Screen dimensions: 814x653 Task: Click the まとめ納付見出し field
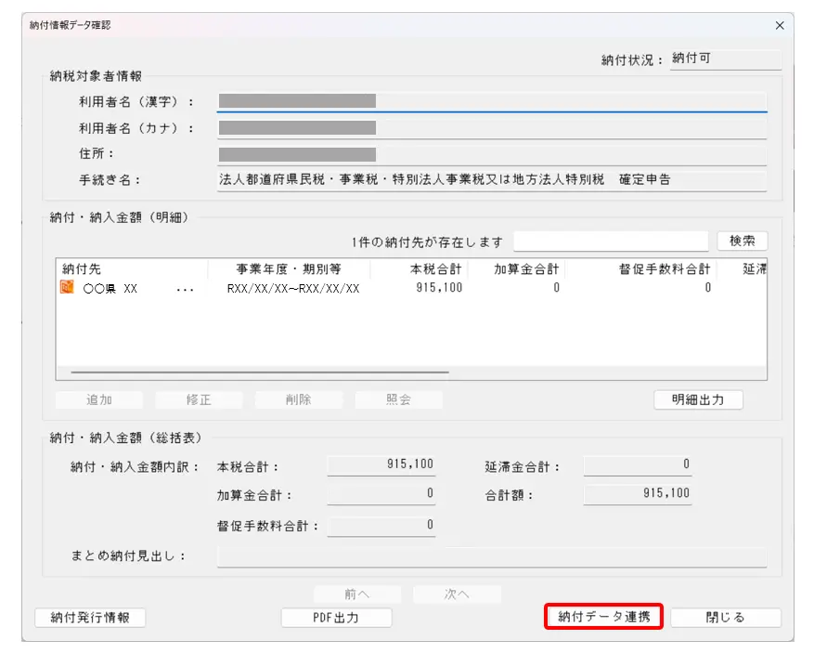coord(492,556)
